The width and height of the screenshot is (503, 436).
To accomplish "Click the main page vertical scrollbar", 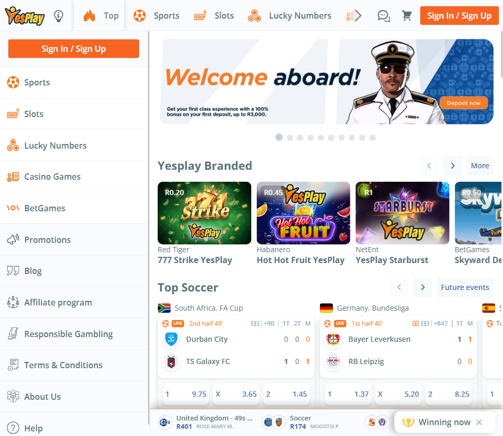I will coord(502,54).
